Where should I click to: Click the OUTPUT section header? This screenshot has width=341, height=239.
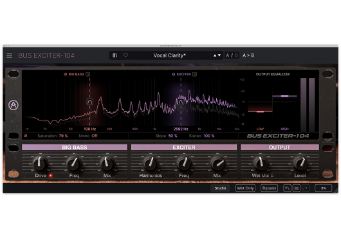[x=280, y=148]
